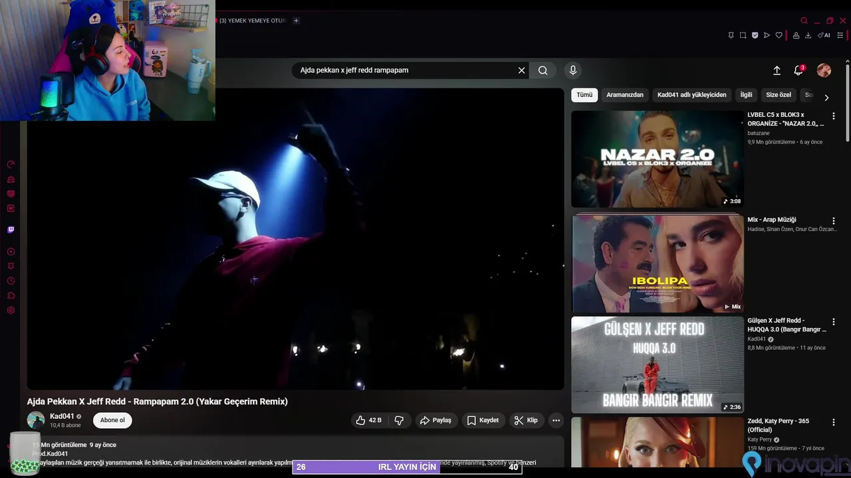851x478 pixels.
Task: Open YouTube account avatar menu
Action: 824,70
